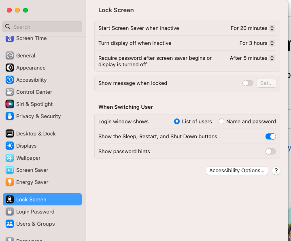Screen dimensions: 291x241
Task: Click the Desktop & Dock icon
Action: click(10, 134)
